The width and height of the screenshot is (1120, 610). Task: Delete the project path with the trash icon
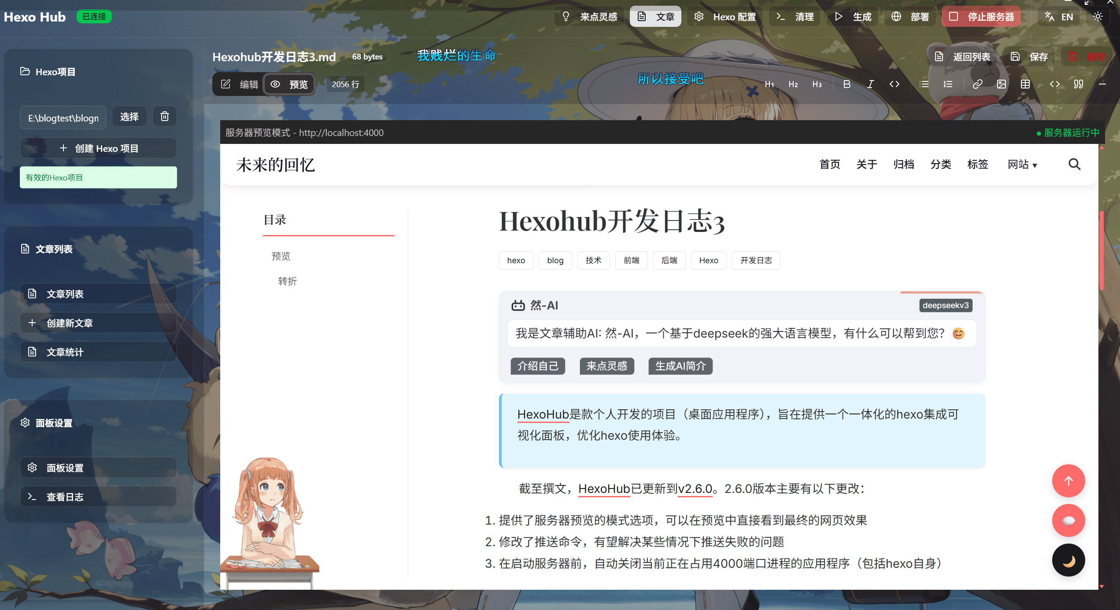165,117
